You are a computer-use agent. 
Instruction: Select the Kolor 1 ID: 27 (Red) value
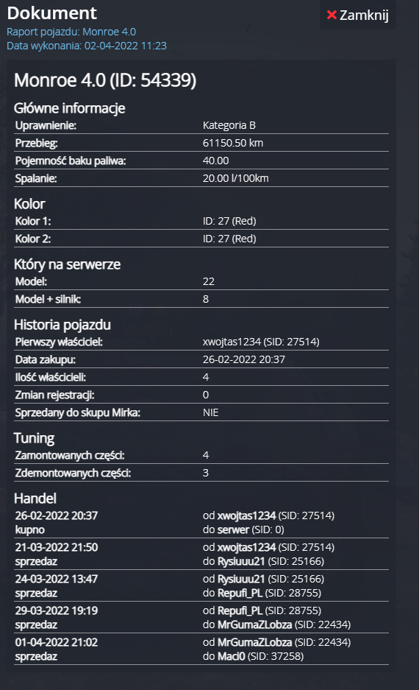(229, 221)
